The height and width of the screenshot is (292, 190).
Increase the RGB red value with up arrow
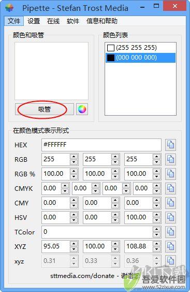pos(74,157)
